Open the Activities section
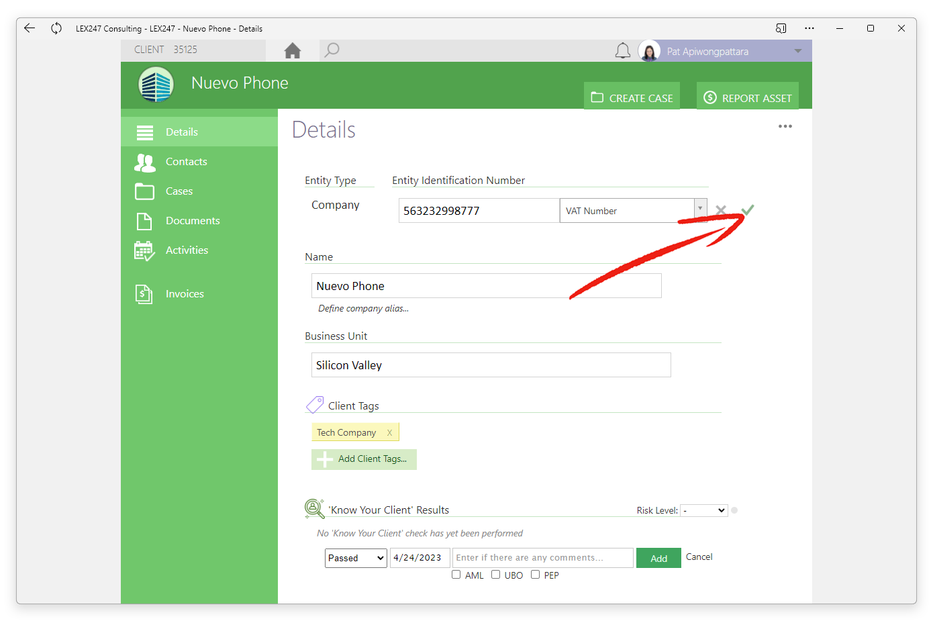 [199, 250]
